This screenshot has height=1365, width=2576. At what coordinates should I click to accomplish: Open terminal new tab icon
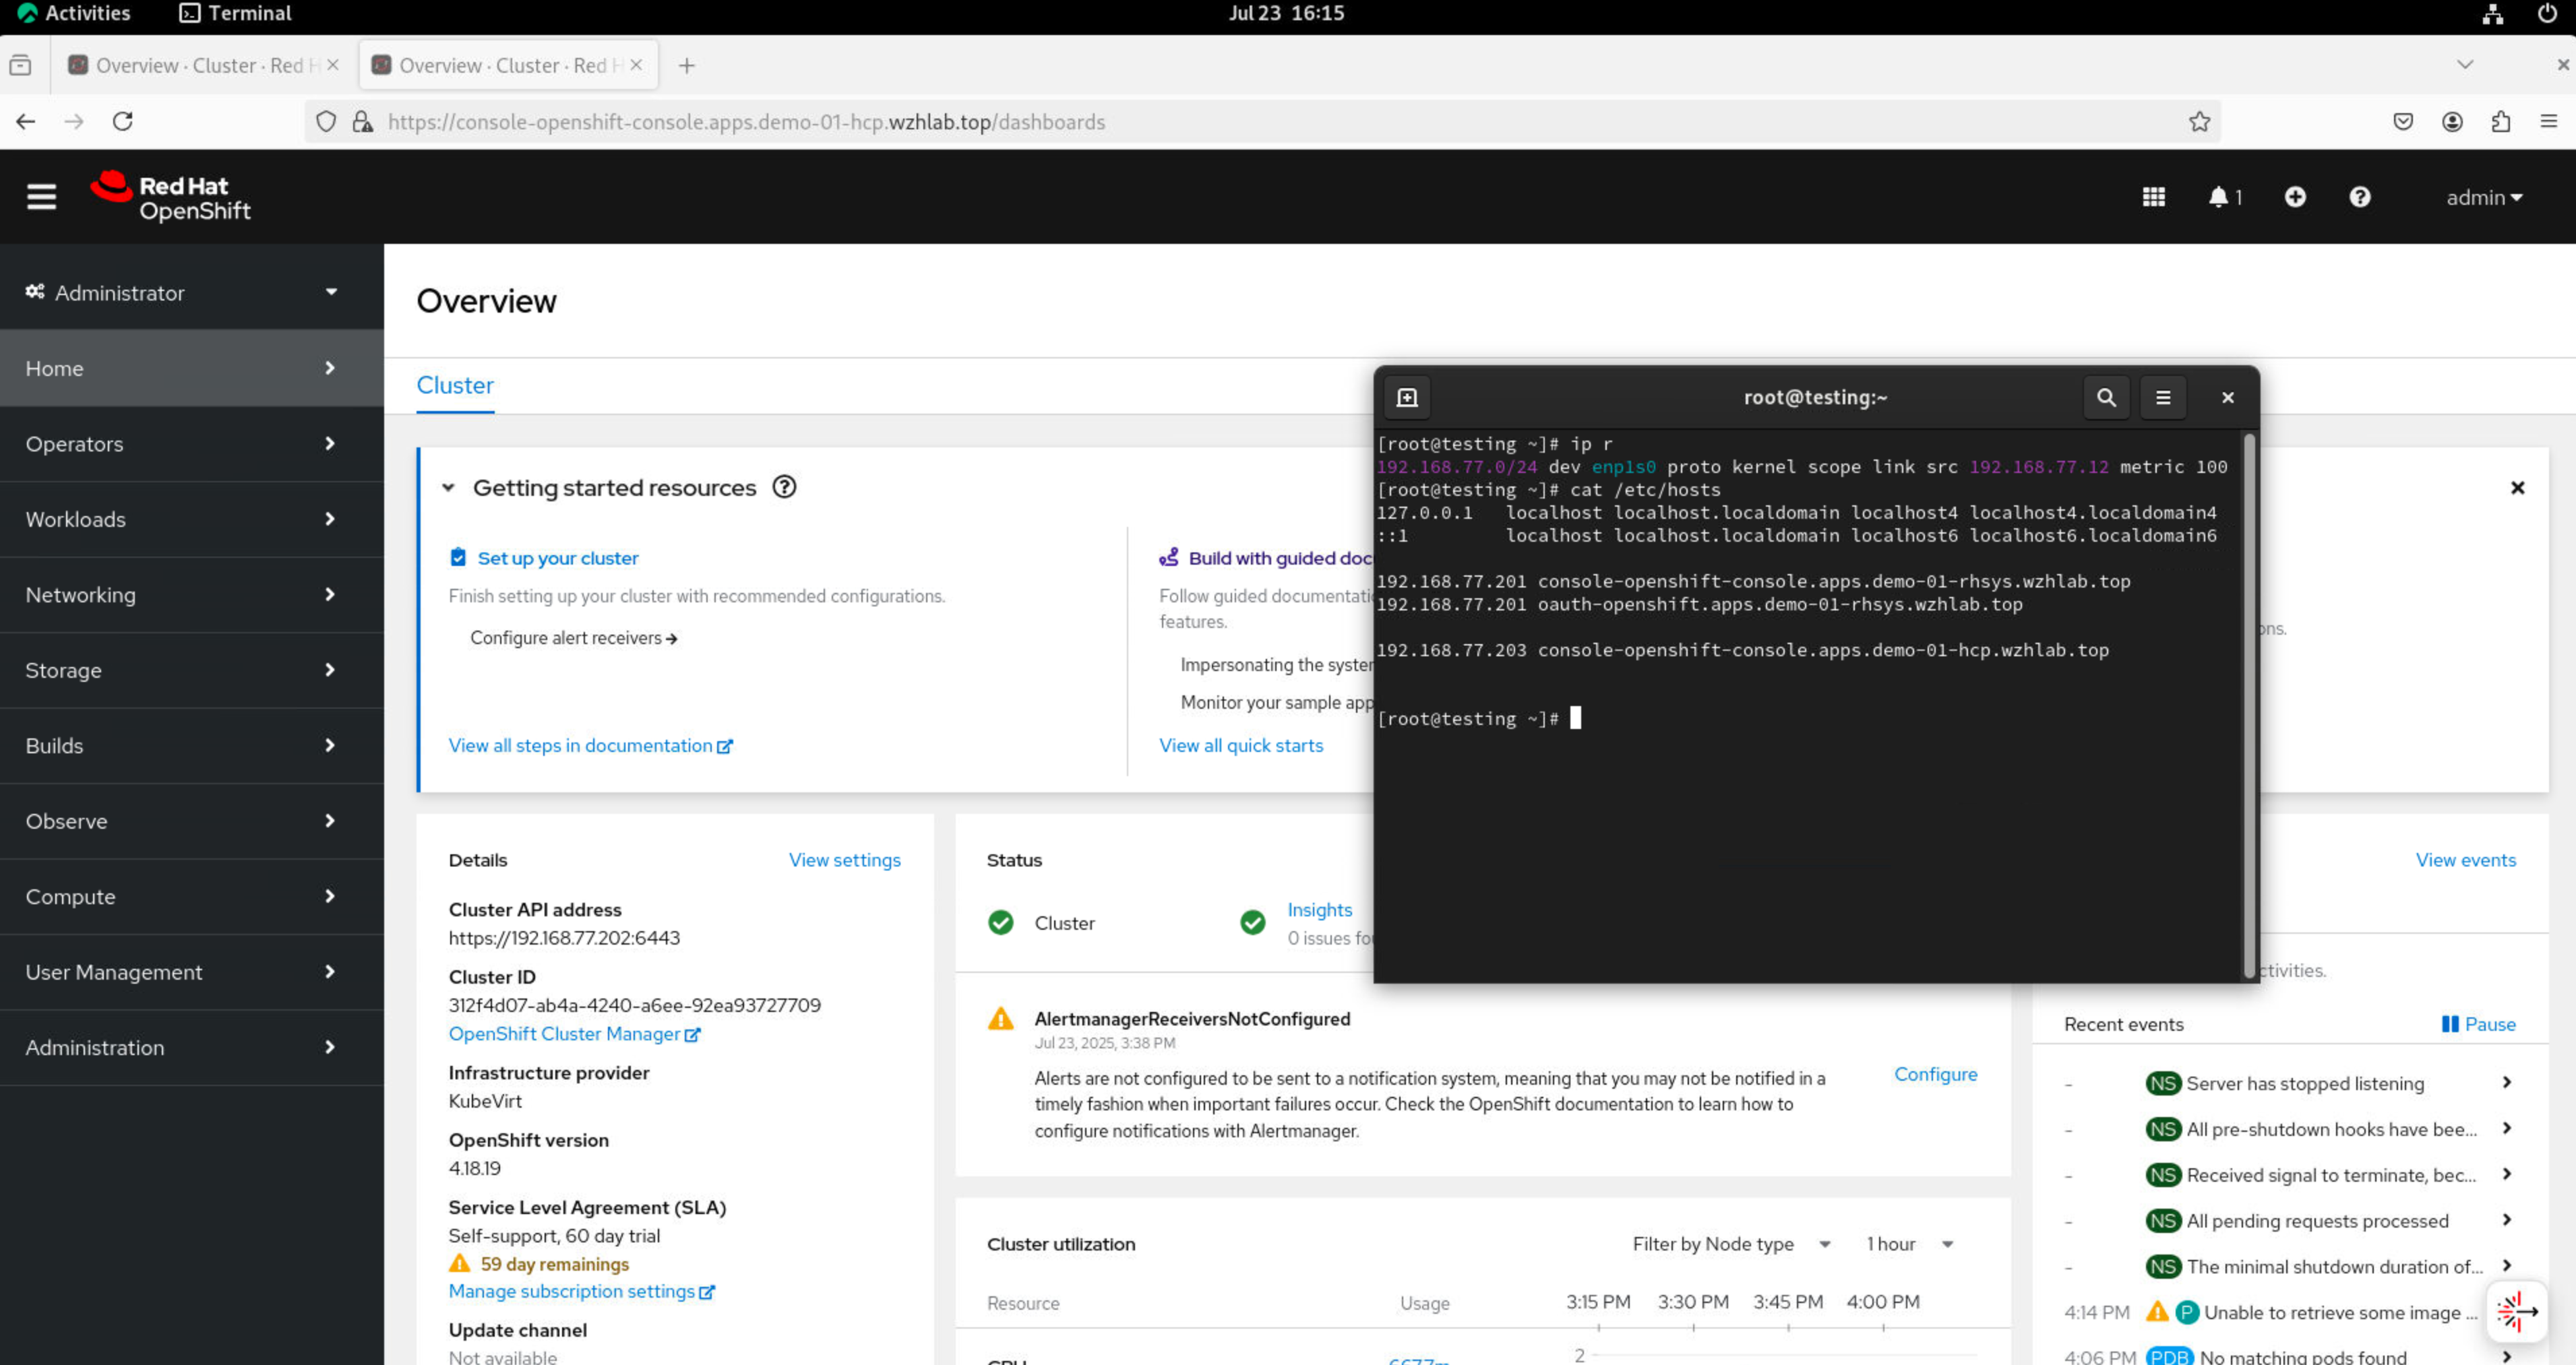[1406, 398]
